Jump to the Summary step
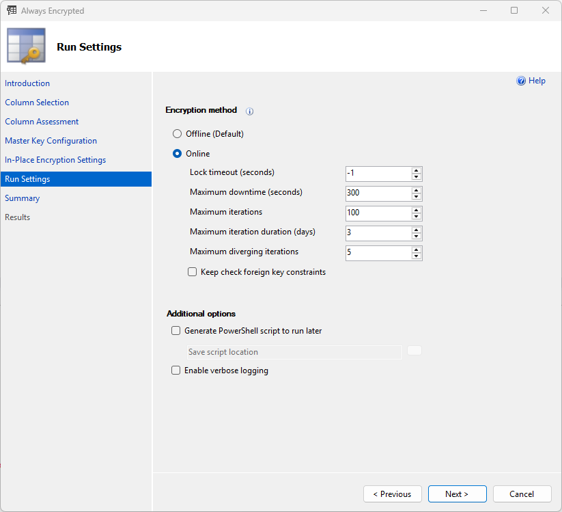562x512 pixels. [x=23, y=198]
